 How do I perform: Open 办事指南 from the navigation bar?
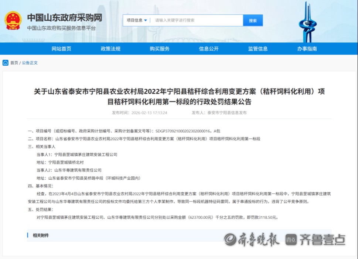point(307,49)
